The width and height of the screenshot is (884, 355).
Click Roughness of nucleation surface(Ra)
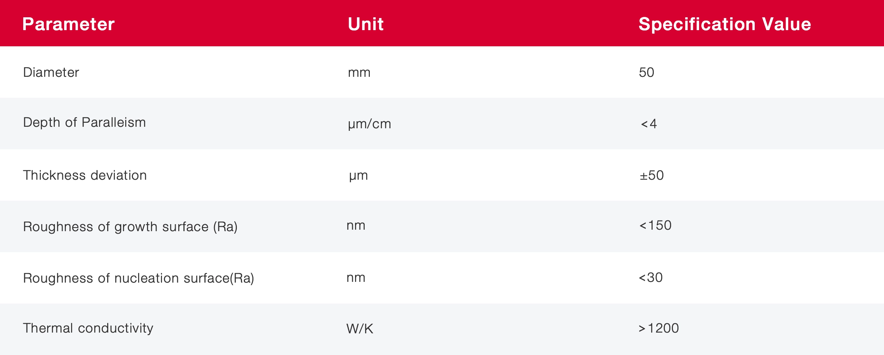point(138,278)
